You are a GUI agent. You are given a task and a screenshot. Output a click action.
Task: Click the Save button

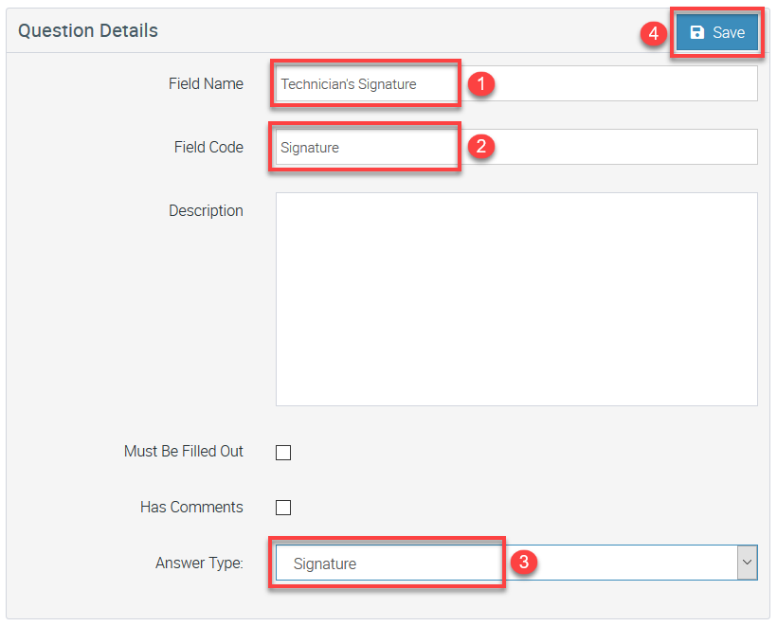coord(717,32)
